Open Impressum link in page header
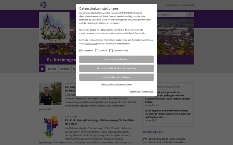 tap(172, 5)
